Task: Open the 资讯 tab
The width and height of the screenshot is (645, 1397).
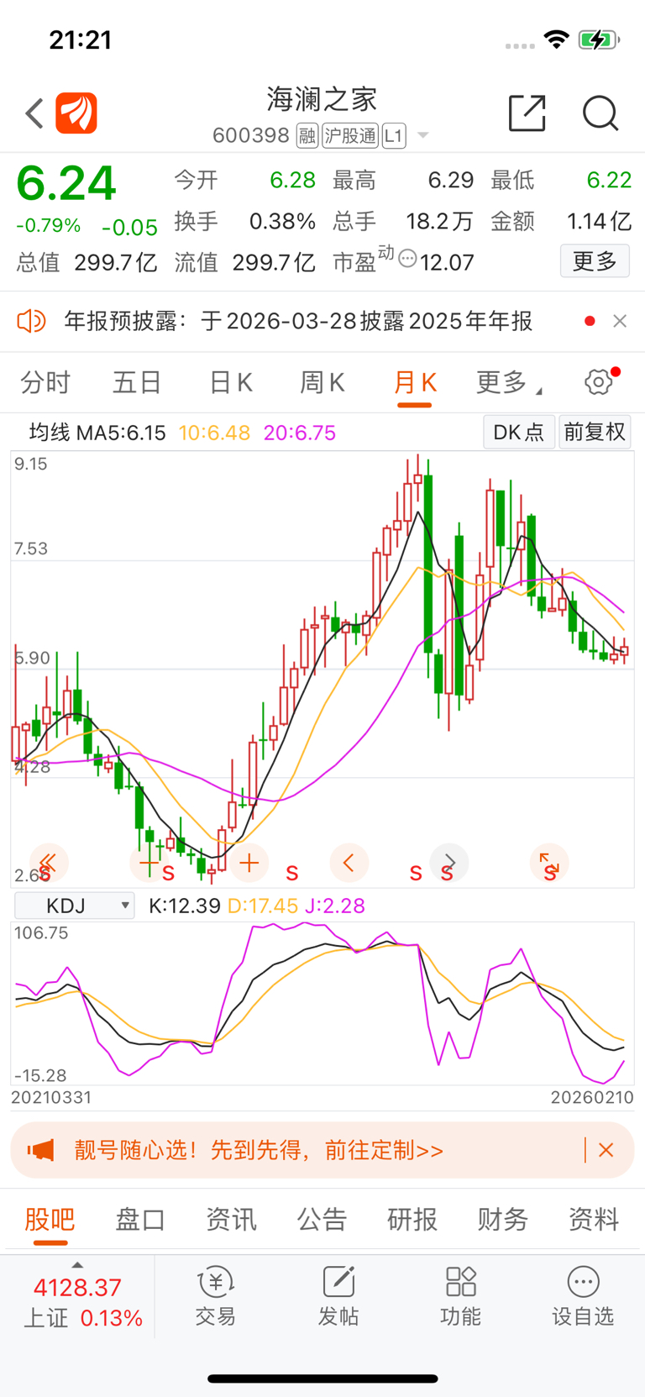Action: 231,1219
